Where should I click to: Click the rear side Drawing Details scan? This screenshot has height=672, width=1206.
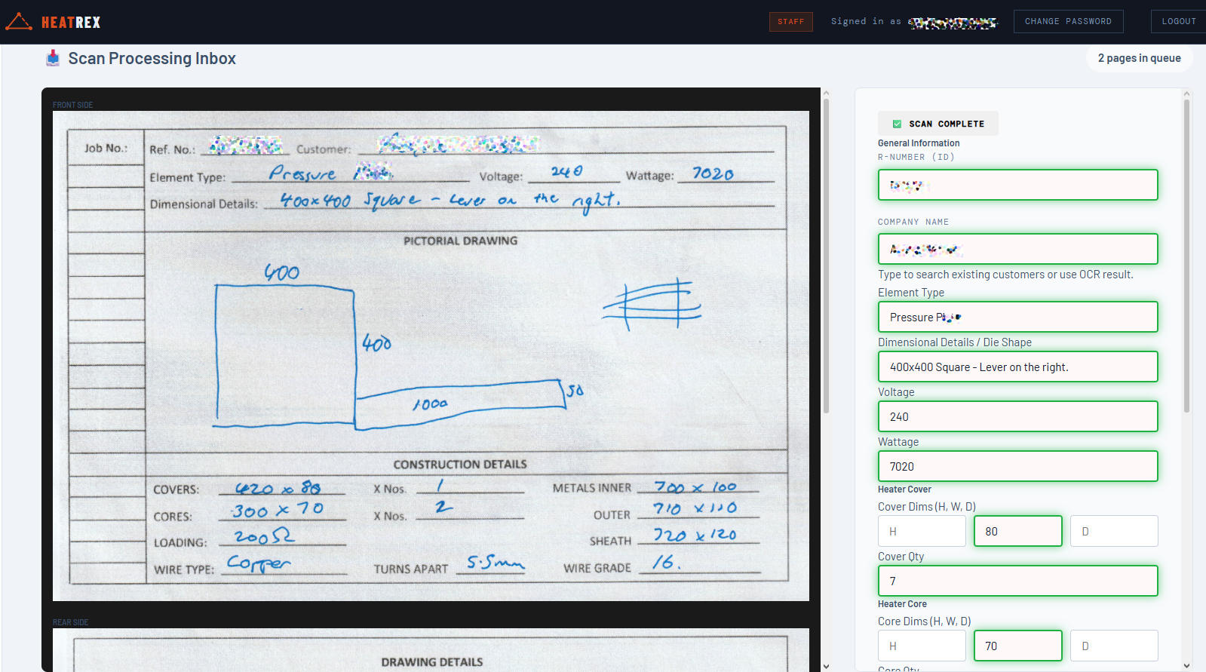[431, 650]
